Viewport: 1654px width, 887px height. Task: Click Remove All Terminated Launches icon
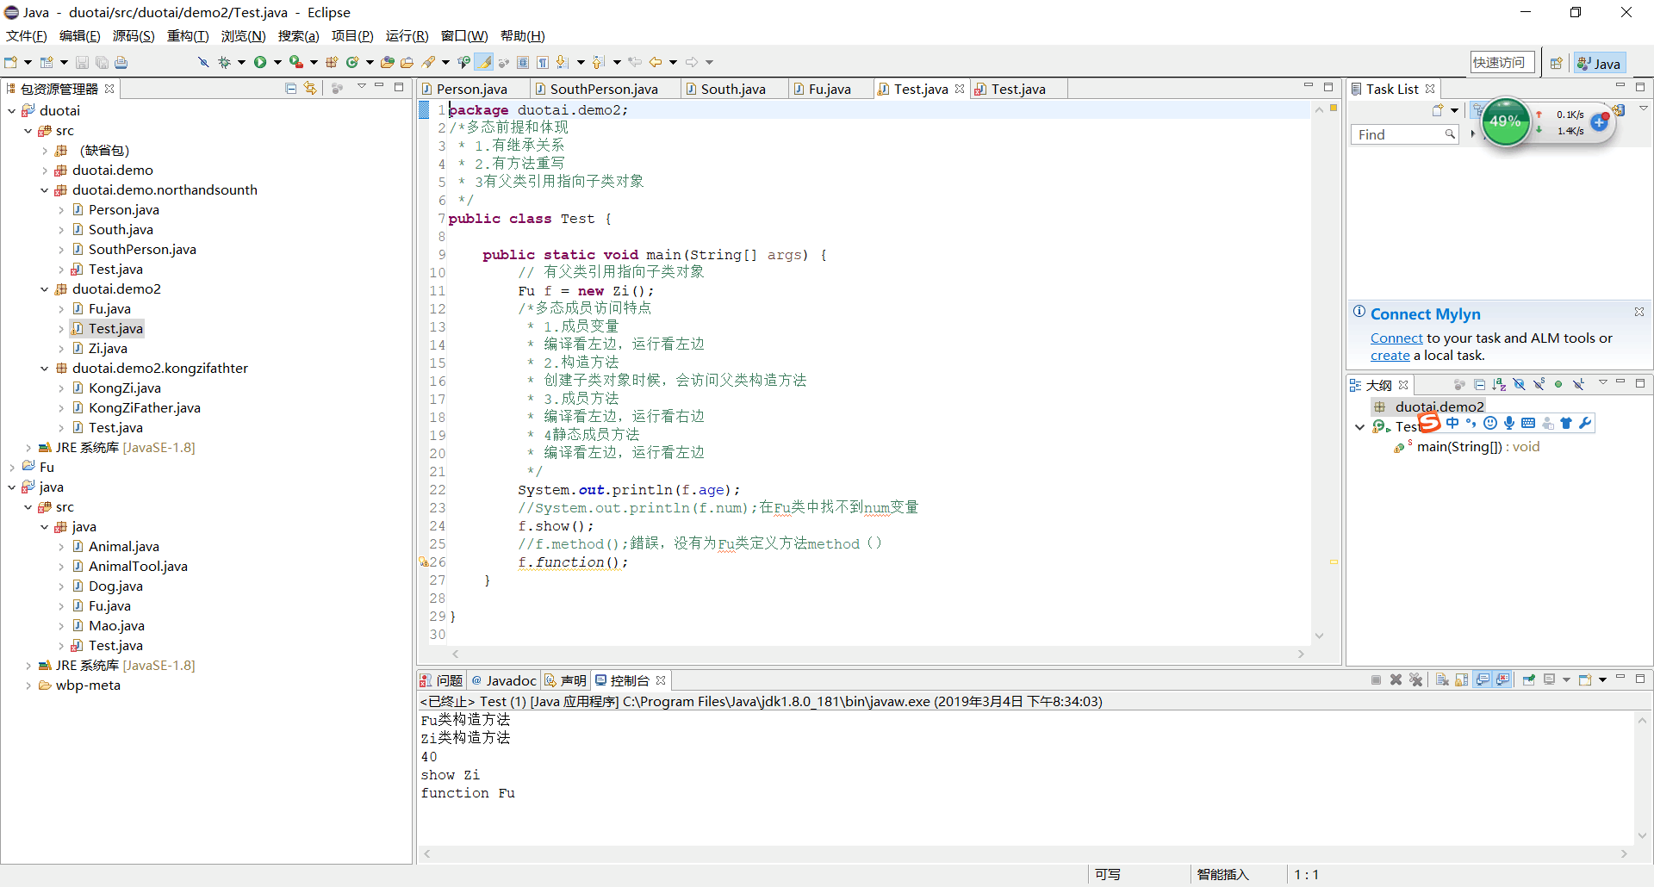pos(1415,679)
